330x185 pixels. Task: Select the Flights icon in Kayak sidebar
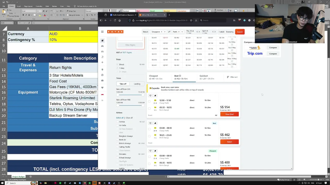pyautogui.click(x=102, y=41)
